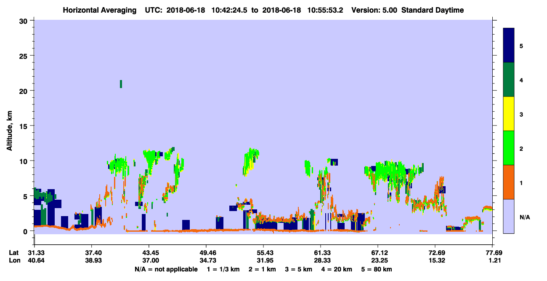Click the isolated dark green feature near 21 km
Image resolution: width=547 pixels, height=281 pixels.
pyautogui.click(x=121, y=84)
